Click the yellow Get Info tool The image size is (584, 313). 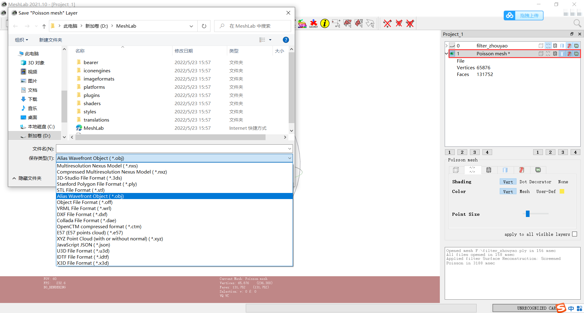pyautogui.click(x=325, y=23)
